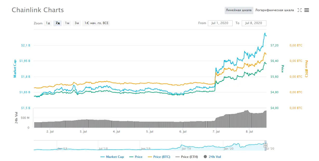This screenshot has width=319, height=161.
Task: Open the chart hamburger menu
Action: tap(307, 10)
